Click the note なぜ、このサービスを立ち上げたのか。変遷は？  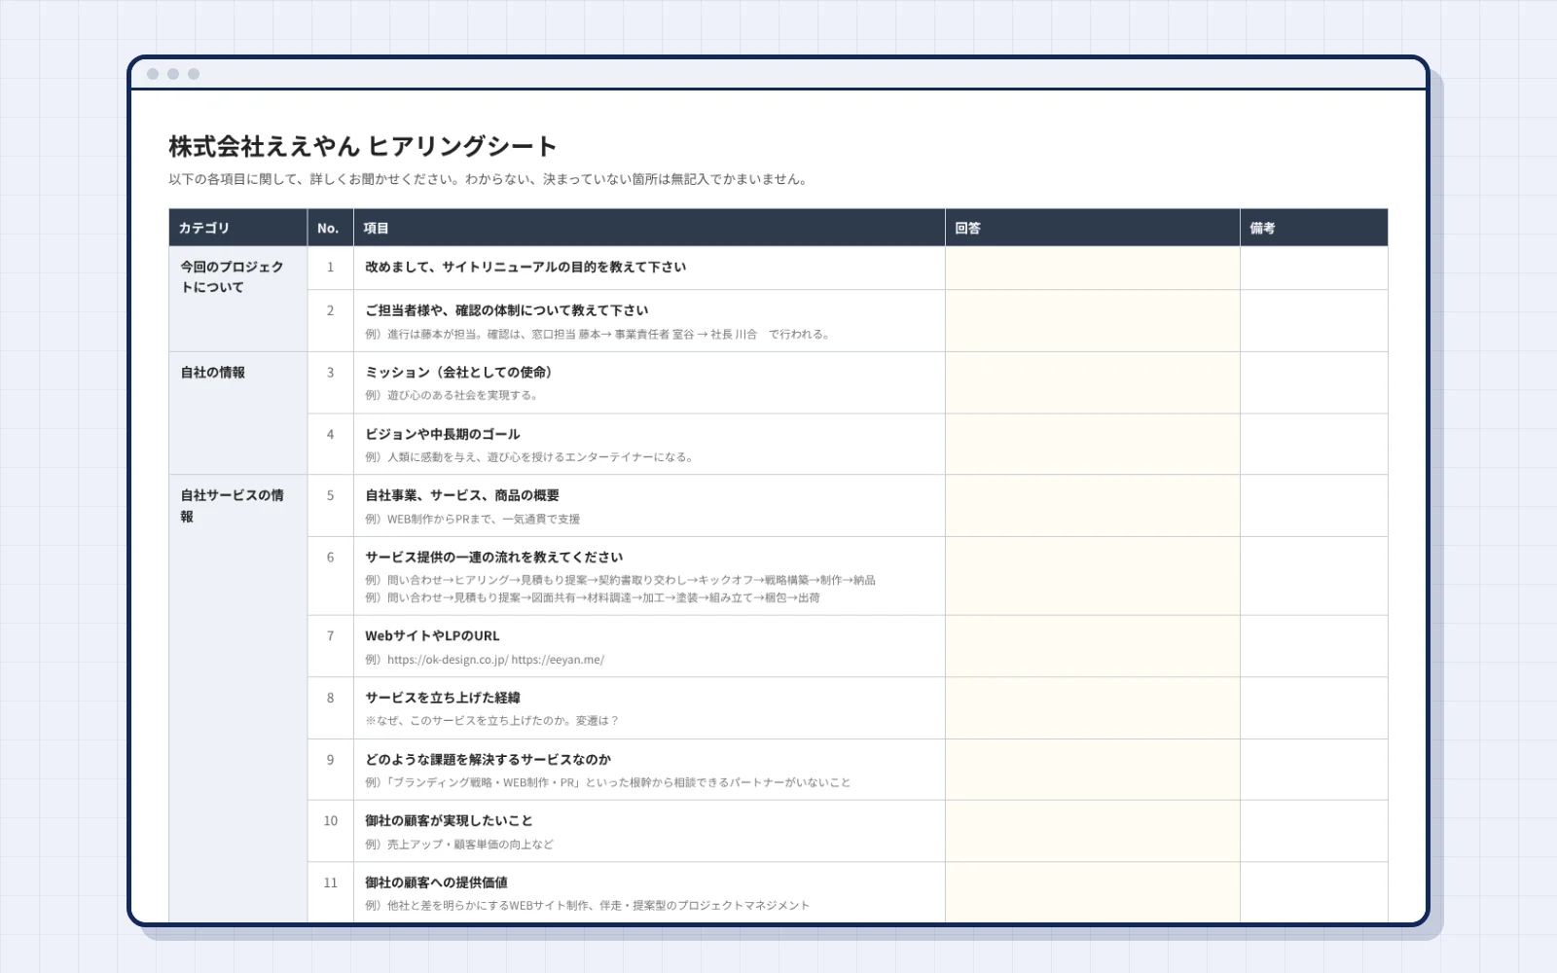pos(492,721)
